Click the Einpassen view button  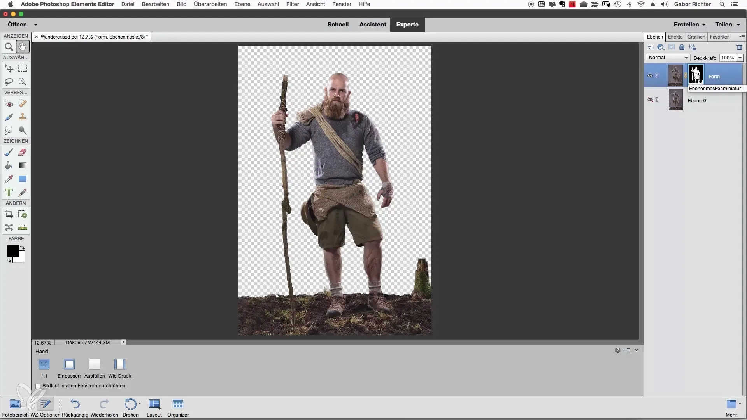click(69, 364)
